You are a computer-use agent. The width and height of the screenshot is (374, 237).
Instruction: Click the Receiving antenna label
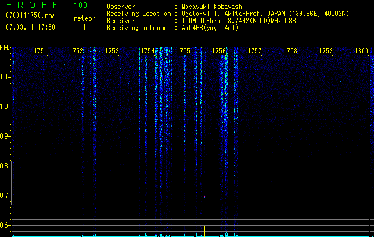click(x=137, y=28)
